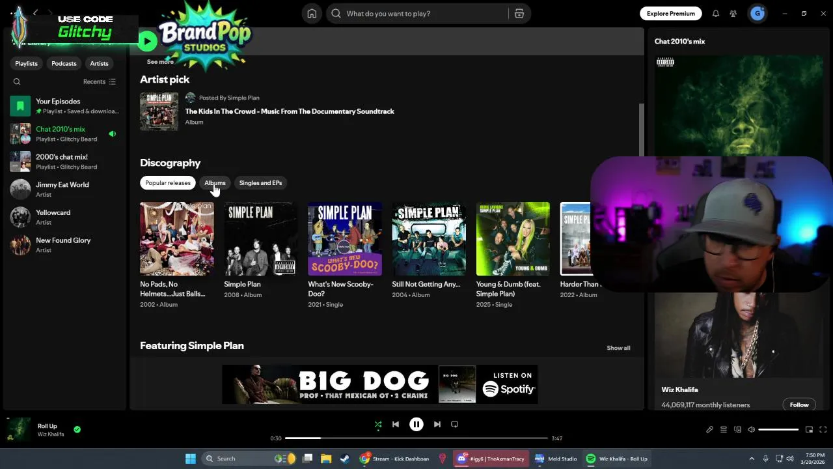Filter library by Artists

(x=99, y=63)
